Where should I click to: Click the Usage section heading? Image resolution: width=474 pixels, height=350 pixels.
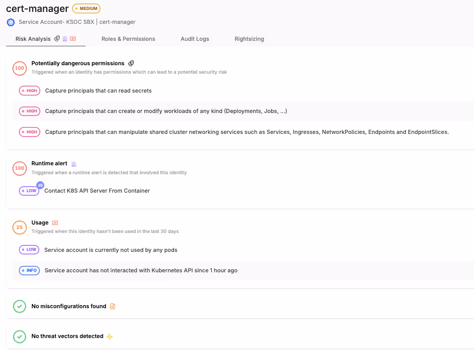coord(40,223)
